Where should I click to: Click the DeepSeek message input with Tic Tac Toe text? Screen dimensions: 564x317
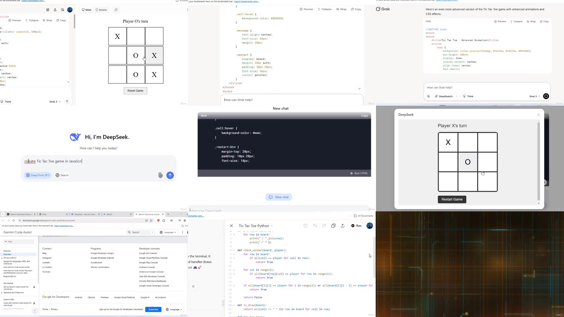[x=98, y=161]
